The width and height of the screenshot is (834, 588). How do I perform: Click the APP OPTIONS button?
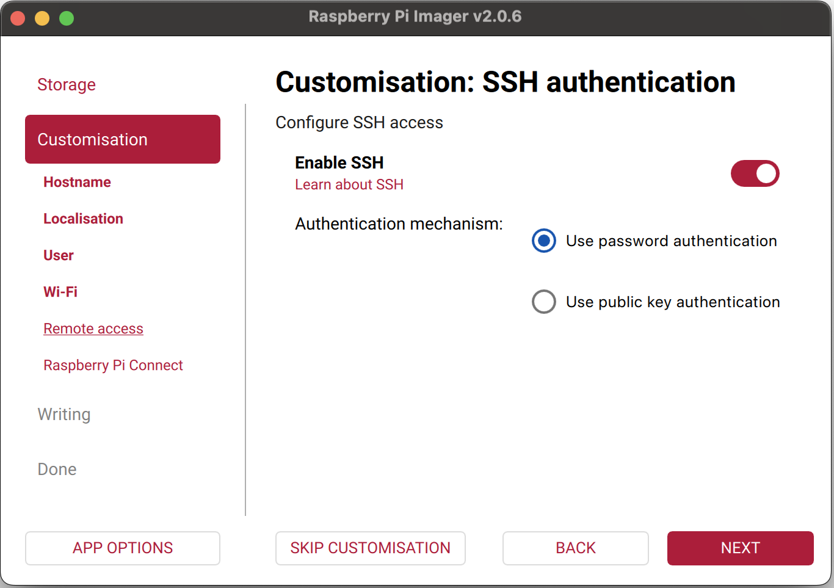[x=123, y=548]
